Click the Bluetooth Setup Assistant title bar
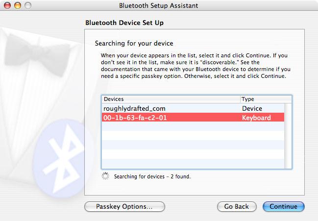 [x=159, y=5]
